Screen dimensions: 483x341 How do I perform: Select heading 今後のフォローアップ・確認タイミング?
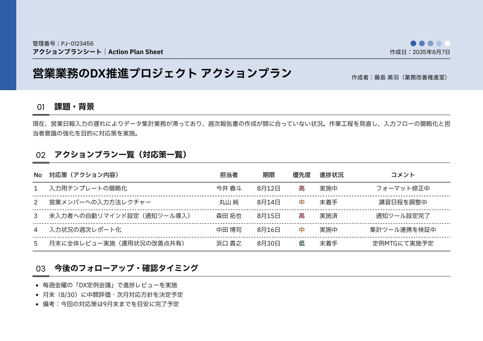pos(126,268)
